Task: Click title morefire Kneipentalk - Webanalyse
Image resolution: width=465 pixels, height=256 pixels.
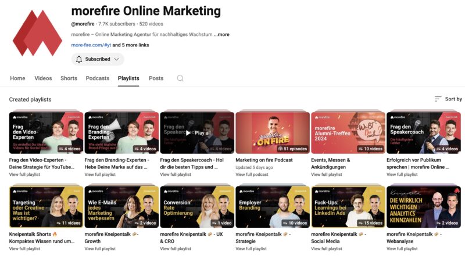Action: (414, 237)
